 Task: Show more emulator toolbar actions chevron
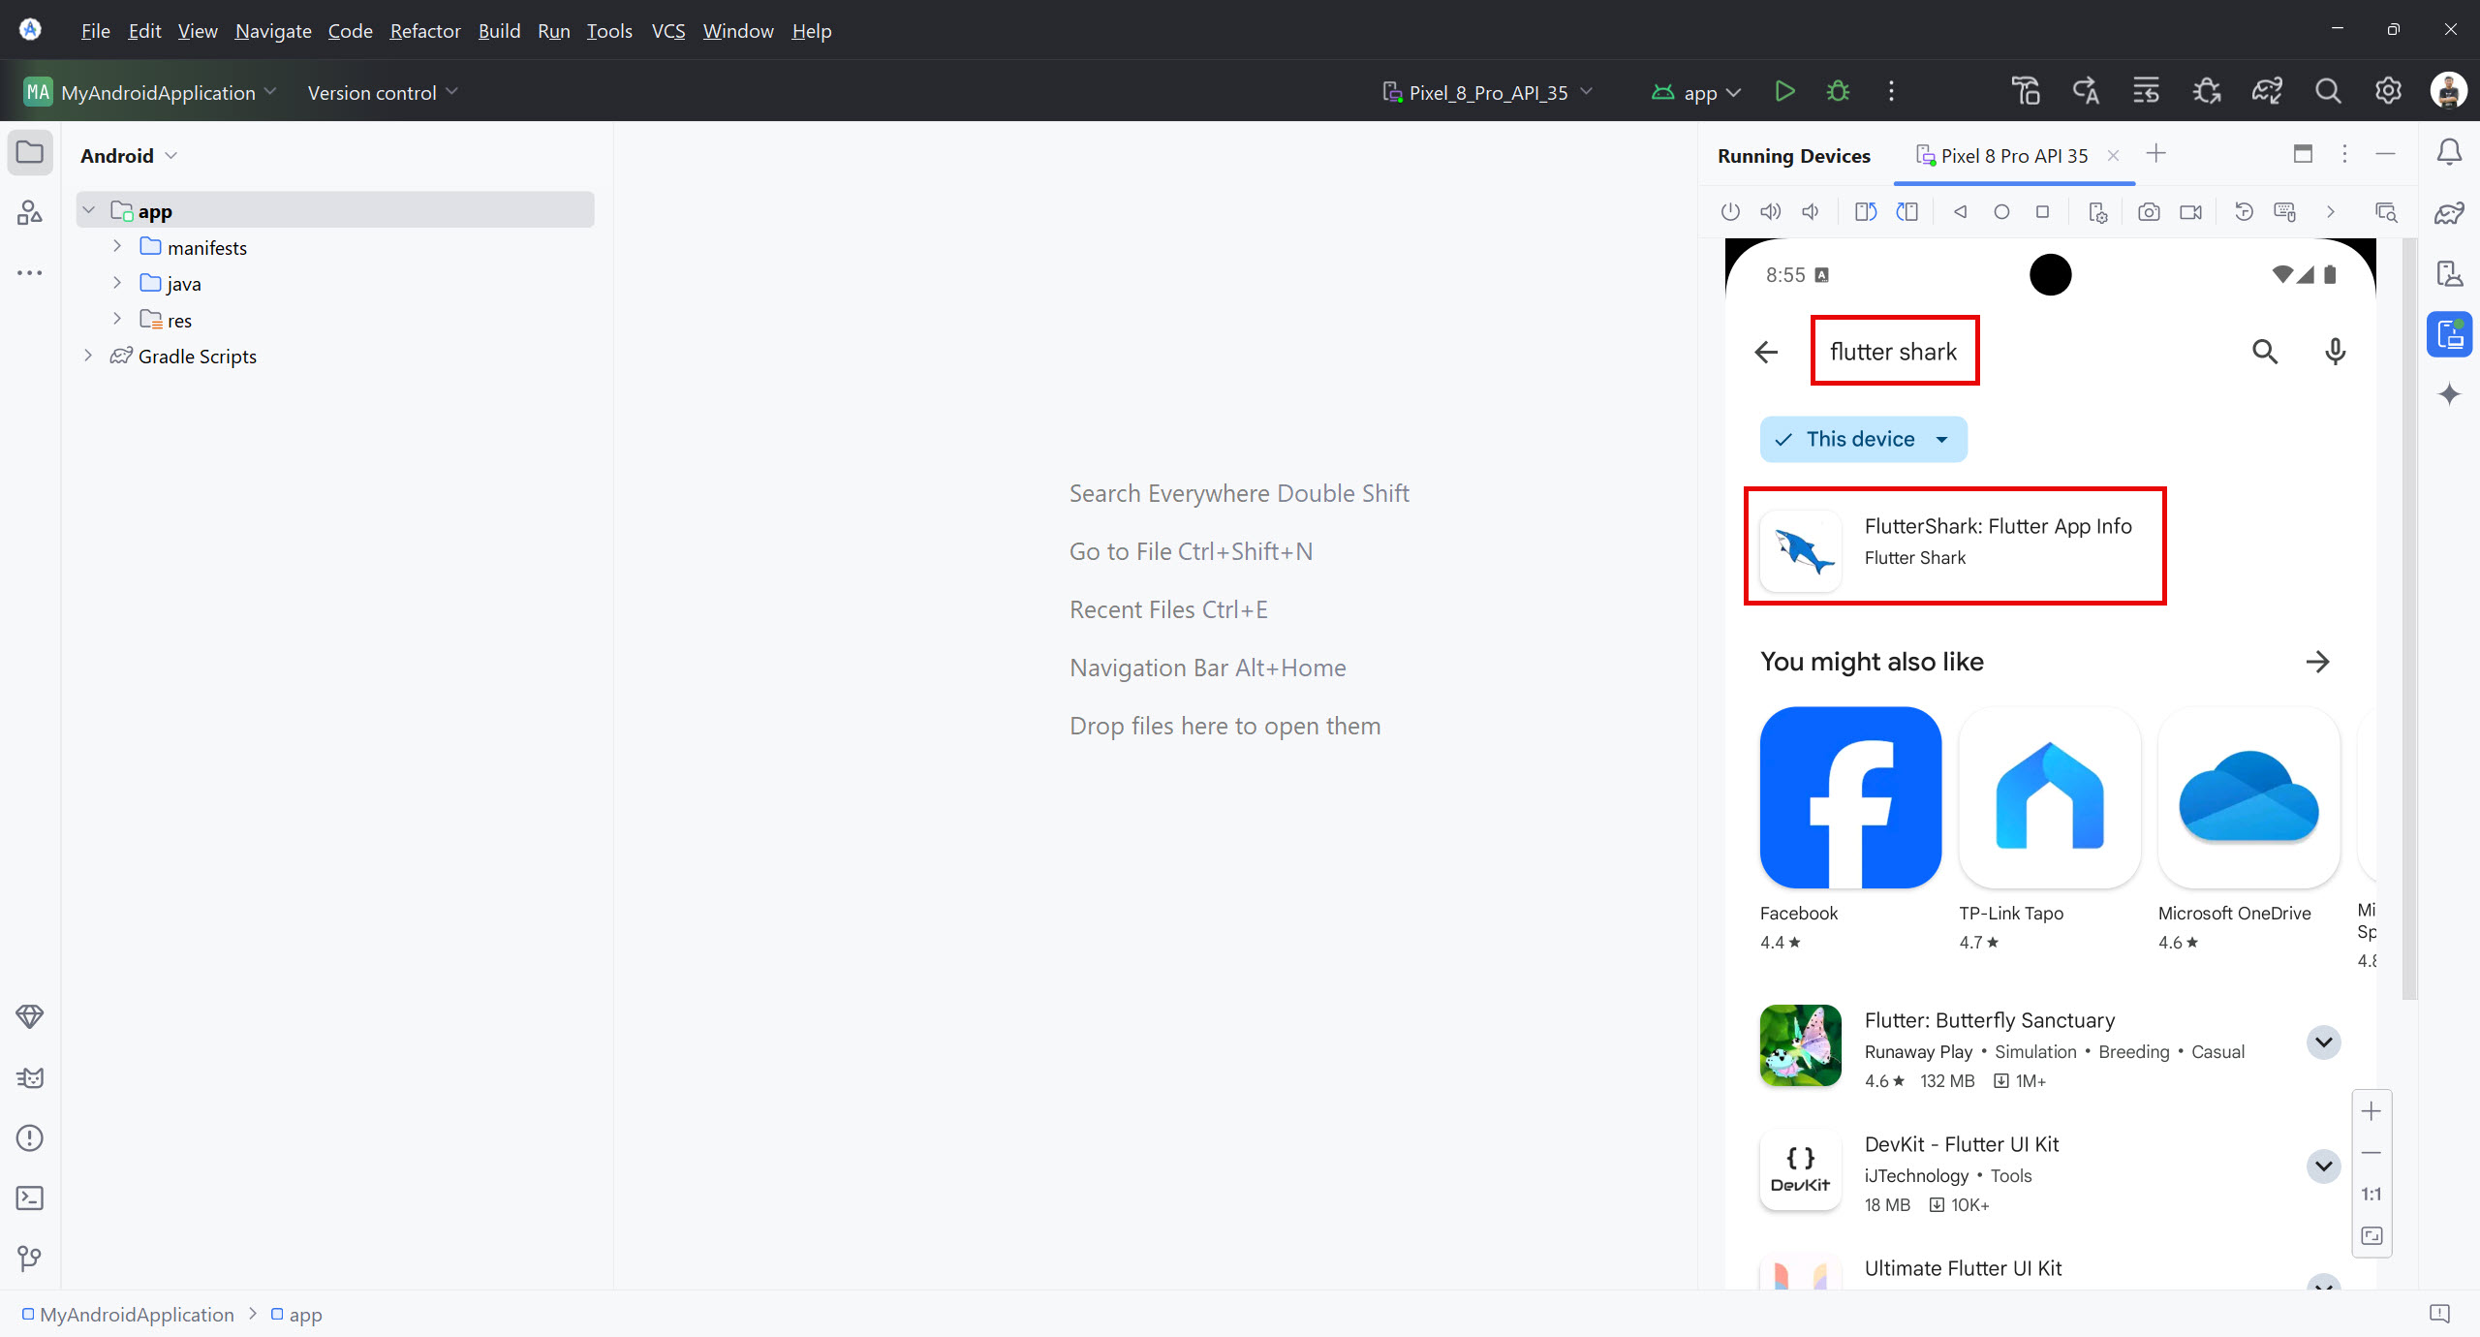point(2331,212)
